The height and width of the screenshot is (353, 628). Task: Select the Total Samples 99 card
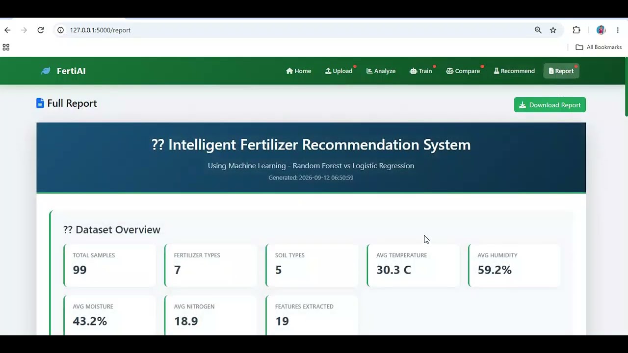pyautogui.click(x=109, y=265)
